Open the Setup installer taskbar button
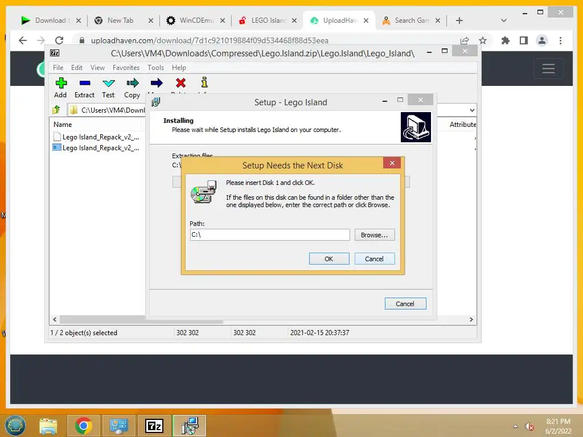This screenshot has height=437, width=583. 190,426
